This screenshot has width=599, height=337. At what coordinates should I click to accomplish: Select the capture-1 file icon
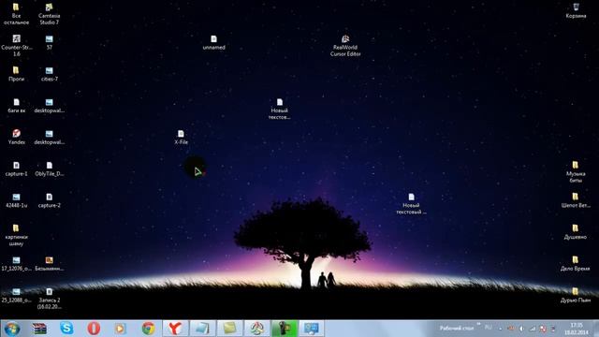coord(17,168)
